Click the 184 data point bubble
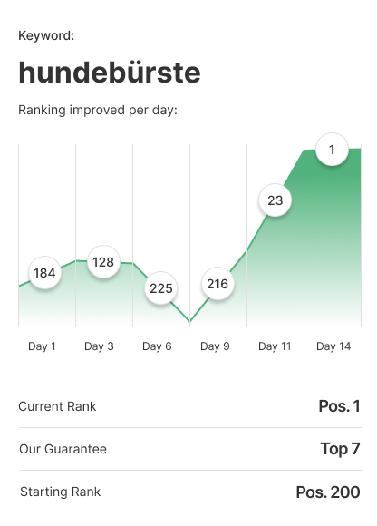The image size is (377, 526). 44,273
